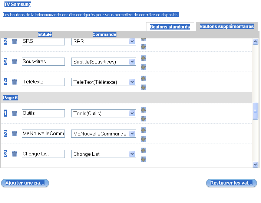Click the Ajouter une page button
This screenshot has width=261, height=203.
click(25, 183)
